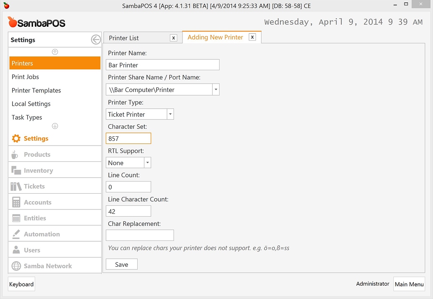
Task: Open the RTL Support dropdown
Action: pos(147,163)
